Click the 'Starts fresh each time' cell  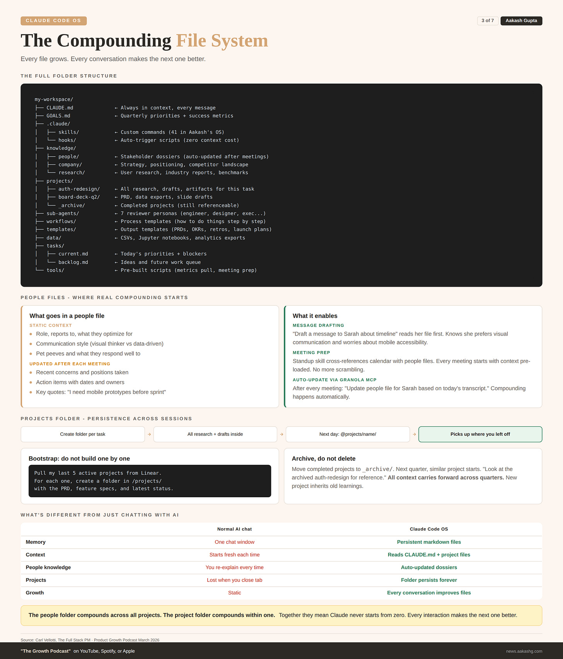pos(234,555)
